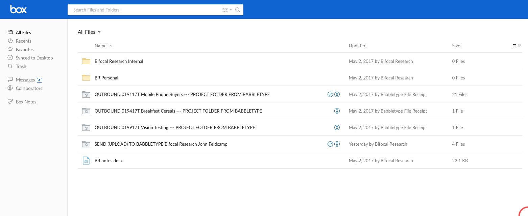Screen dimensions: 528x216
Task: Click the Box logo
Action: tap(18, 9)
